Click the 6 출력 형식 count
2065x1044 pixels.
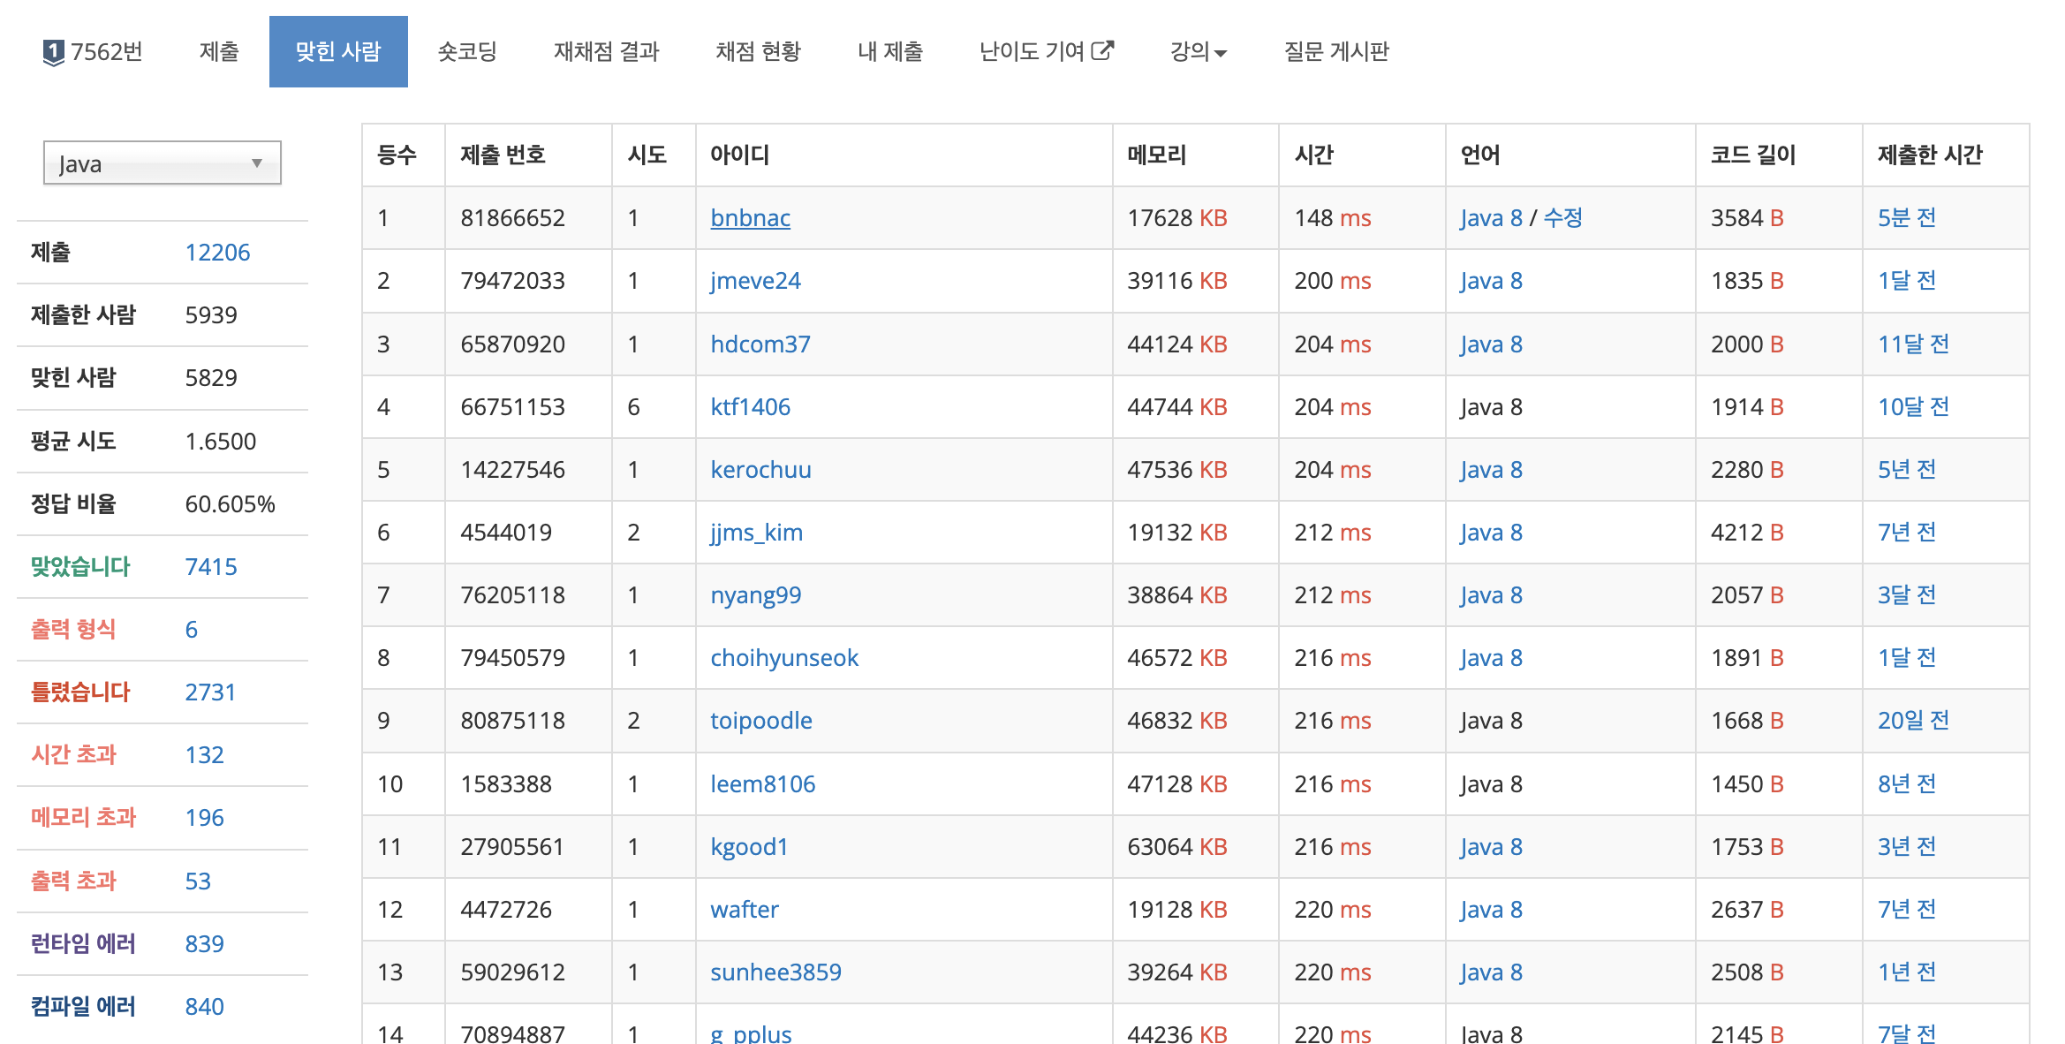coord(192,630)
